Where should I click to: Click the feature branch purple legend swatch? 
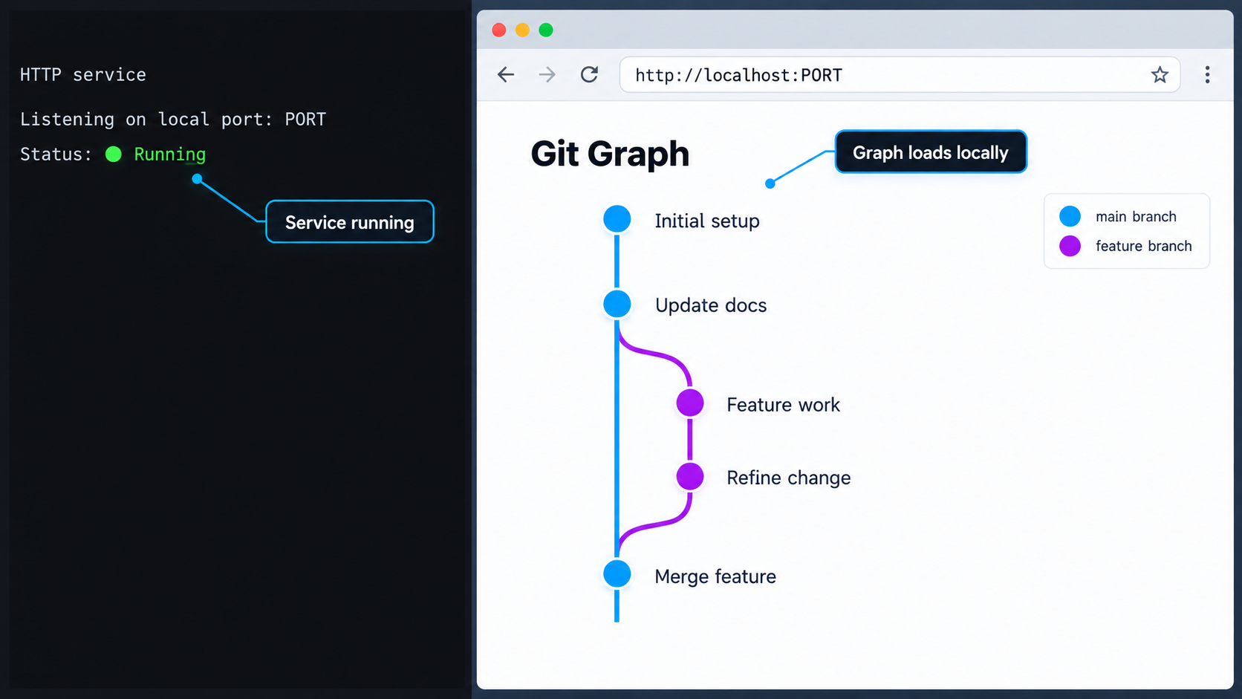point(1070,246)
